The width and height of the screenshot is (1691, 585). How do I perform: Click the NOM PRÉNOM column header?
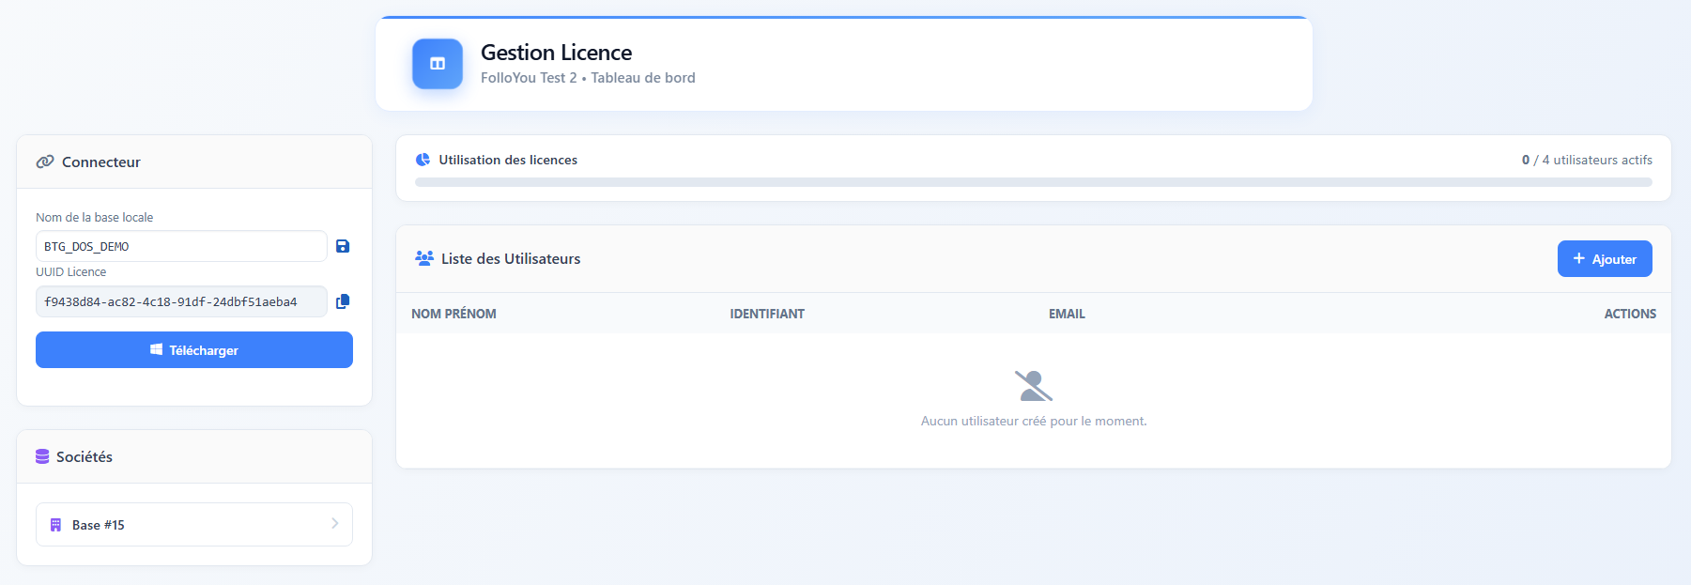pyautogui.click(x=453, y=314)
